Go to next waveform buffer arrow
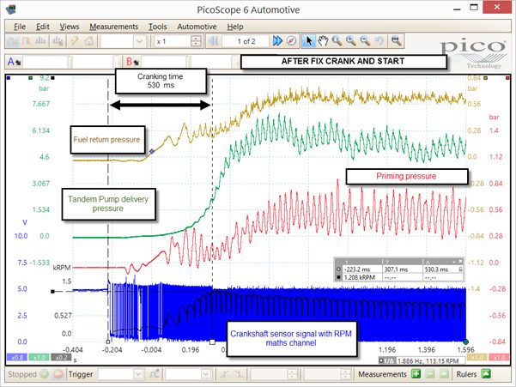 coord(277,41)
